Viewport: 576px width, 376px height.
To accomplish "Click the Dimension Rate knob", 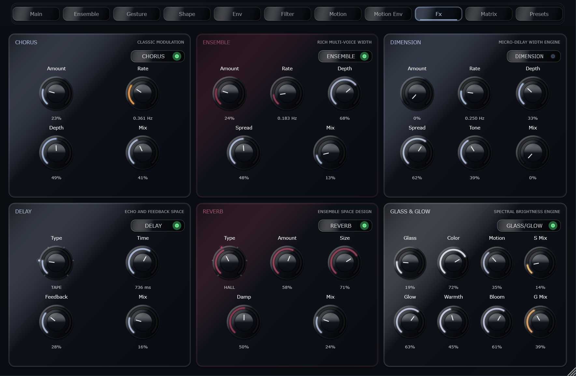I will coord(475,93).
